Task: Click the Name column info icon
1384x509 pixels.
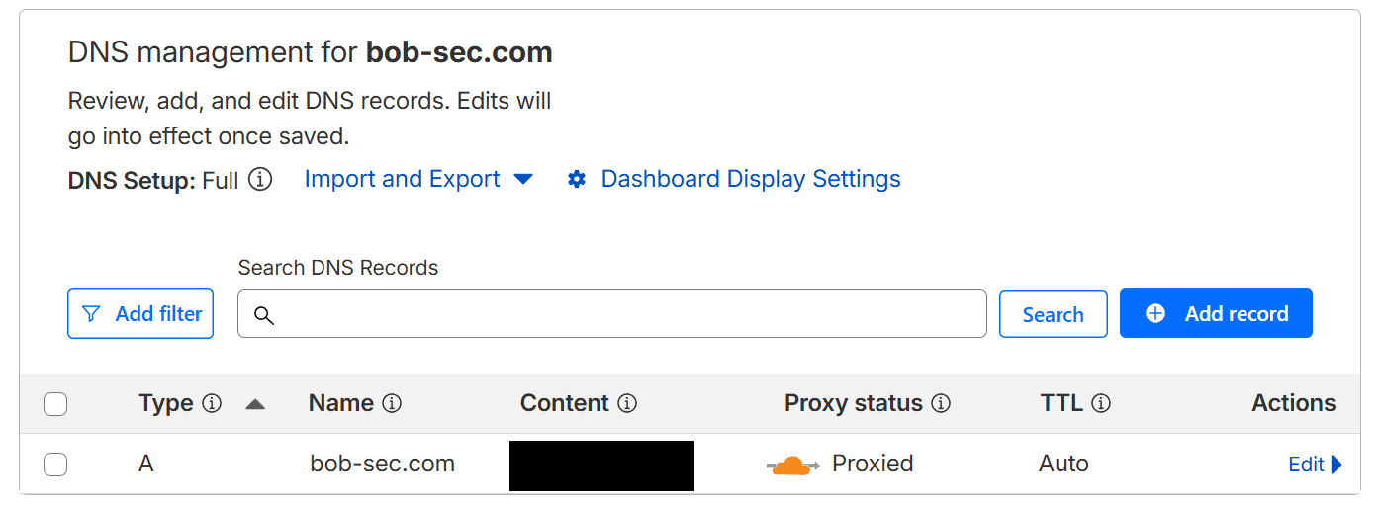Action: [x=392, y=404]
